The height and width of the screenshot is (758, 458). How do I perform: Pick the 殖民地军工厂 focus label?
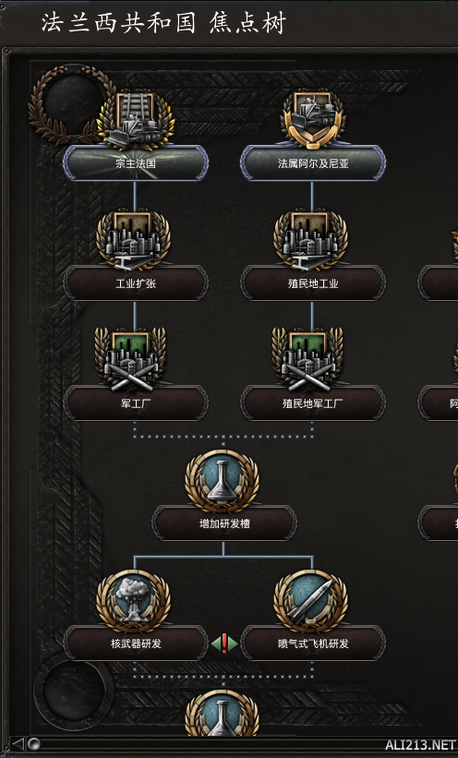(x=313, y=403)
